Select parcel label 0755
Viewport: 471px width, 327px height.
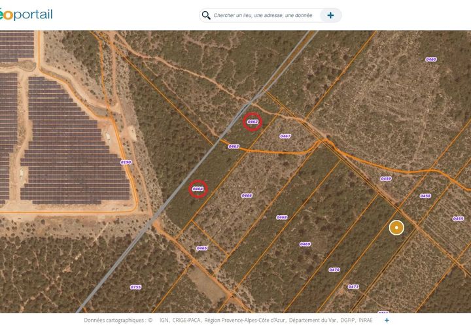(135, 287)
